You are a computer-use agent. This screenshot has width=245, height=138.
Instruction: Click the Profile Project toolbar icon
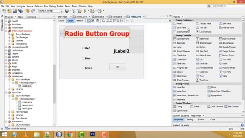click(x=100, y=11)
